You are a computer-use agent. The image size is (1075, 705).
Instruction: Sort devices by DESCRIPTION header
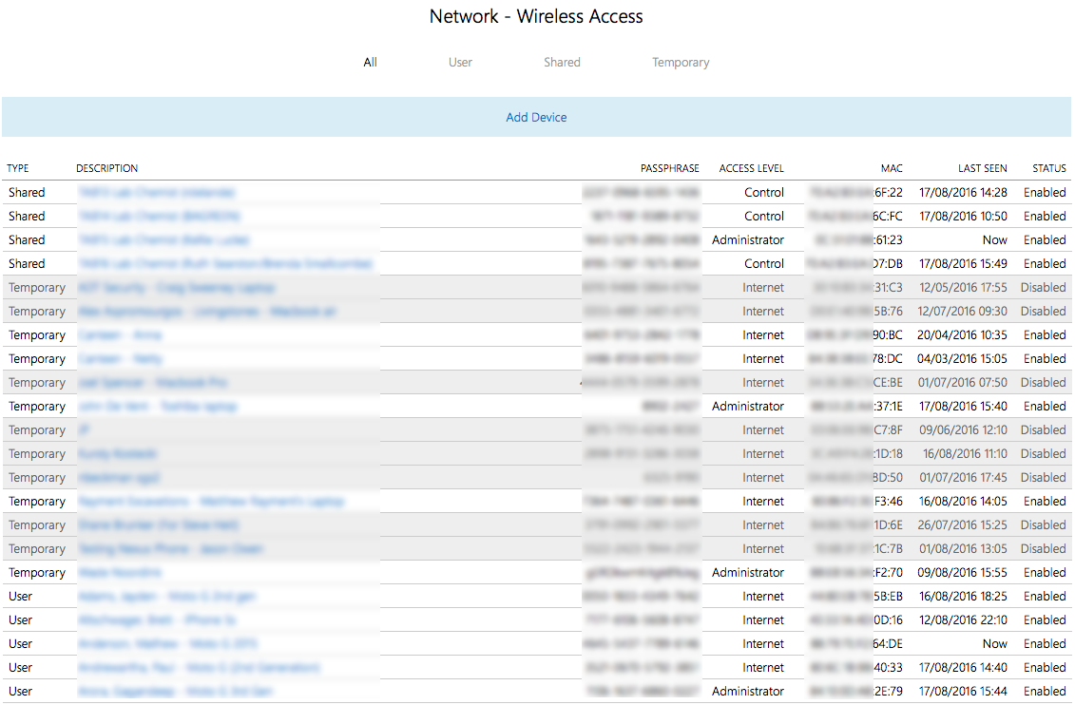(x=106, y=168)
